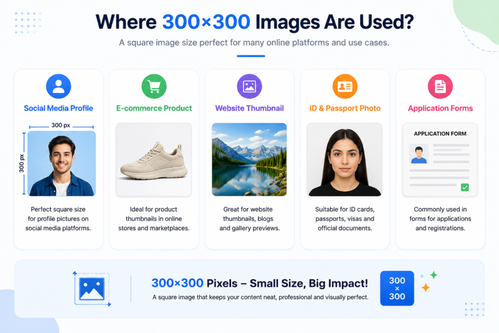This screenshot has width=499, height=333.
Task: Click the orange ID card icon
Action: click(345, 86)
